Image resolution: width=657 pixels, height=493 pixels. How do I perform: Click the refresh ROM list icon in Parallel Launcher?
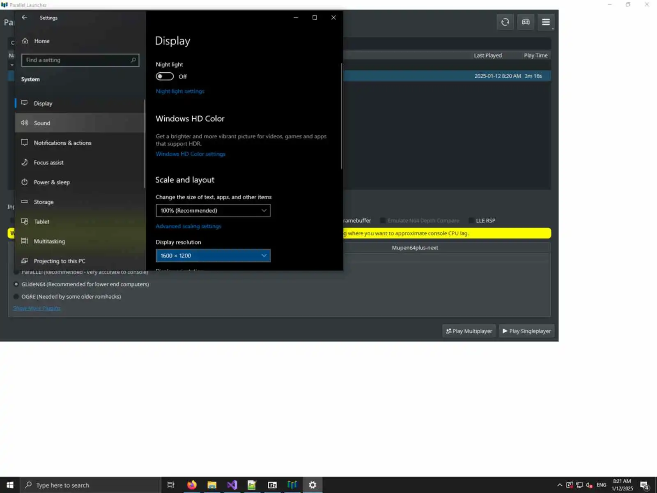tap(505, 22)
